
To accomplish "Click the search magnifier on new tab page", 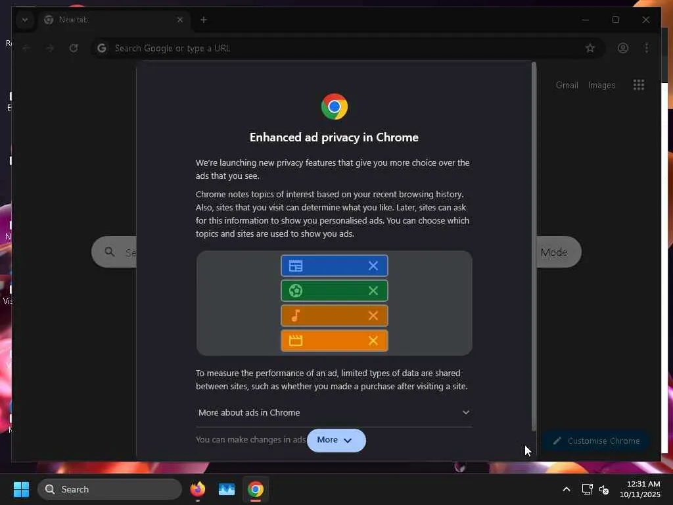I will click(x=110, y=252).
